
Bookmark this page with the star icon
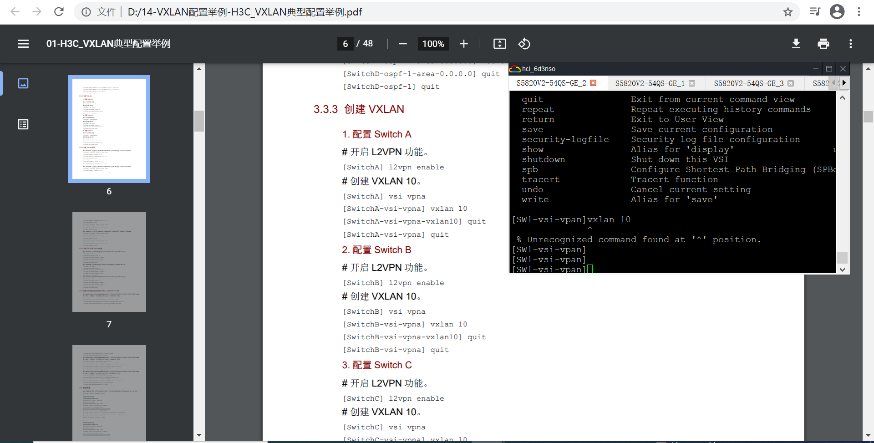[x=788, y=12]
